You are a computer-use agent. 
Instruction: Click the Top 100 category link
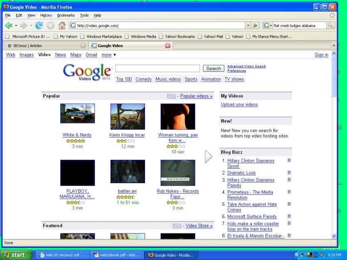[x=124, y=79]
